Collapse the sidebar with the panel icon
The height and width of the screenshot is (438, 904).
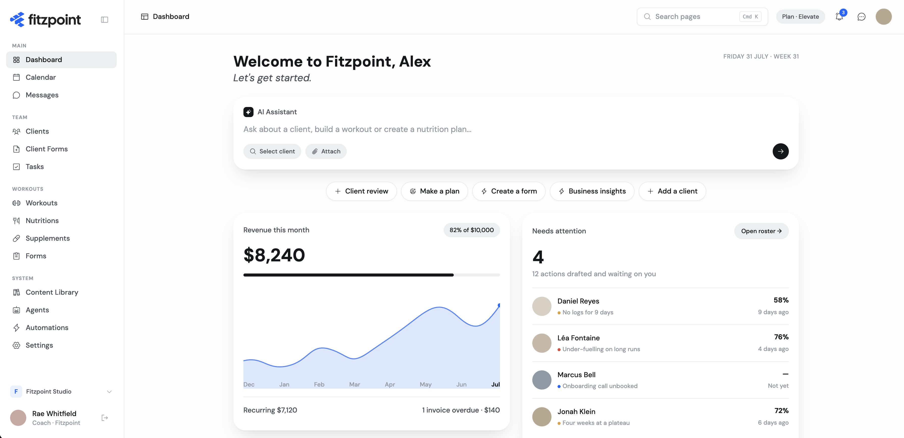[x=104, y=20]
